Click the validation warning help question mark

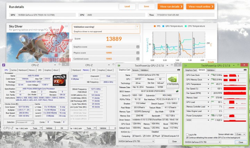137,27
